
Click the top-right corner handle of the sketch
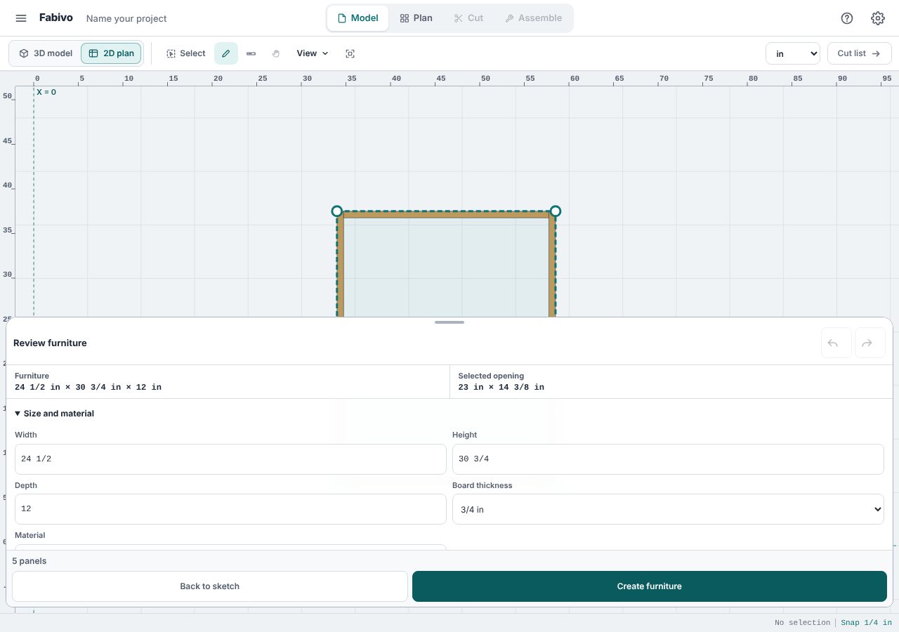(x=556, y=211)
